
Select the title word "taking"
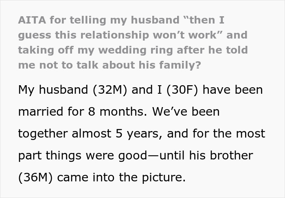point(34,50)
